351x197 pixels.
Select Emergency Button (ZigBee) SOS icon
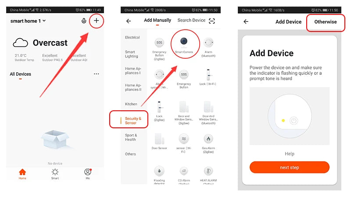point(159,42)
